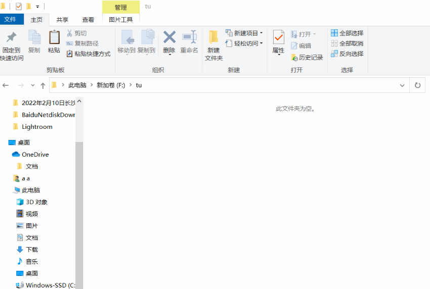The height and width of the screenshot is (289, 430).
Task: Click tu in address bar path
Action: coord(139,85)
